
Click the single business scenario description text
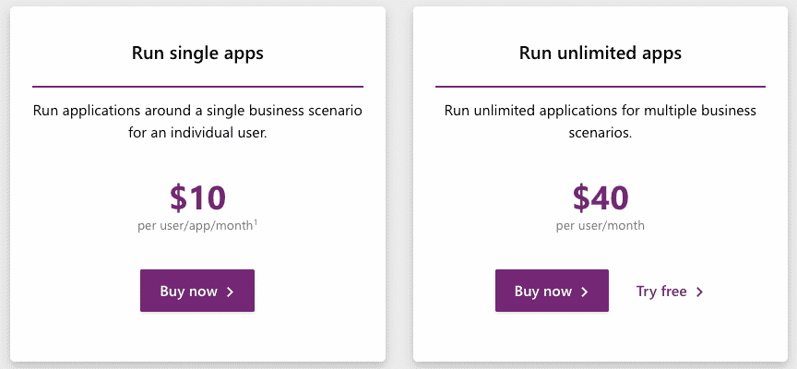click(197, 122)
